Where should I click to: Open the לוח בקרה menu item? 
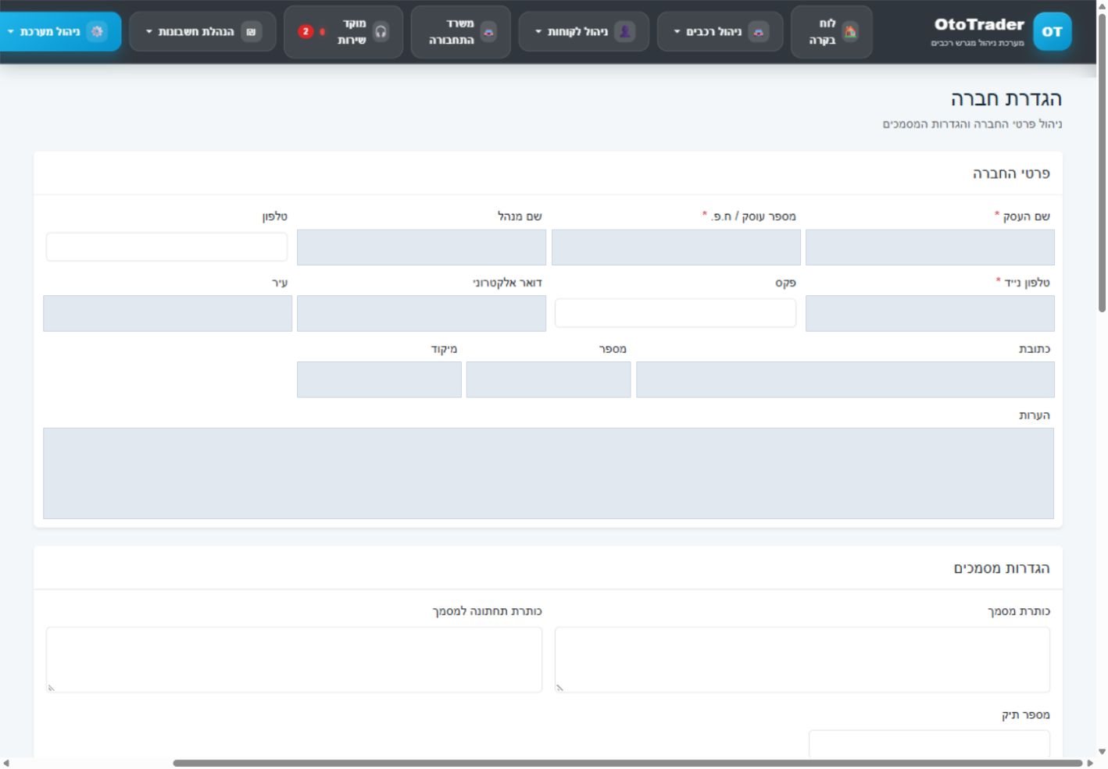coord(831,32)
